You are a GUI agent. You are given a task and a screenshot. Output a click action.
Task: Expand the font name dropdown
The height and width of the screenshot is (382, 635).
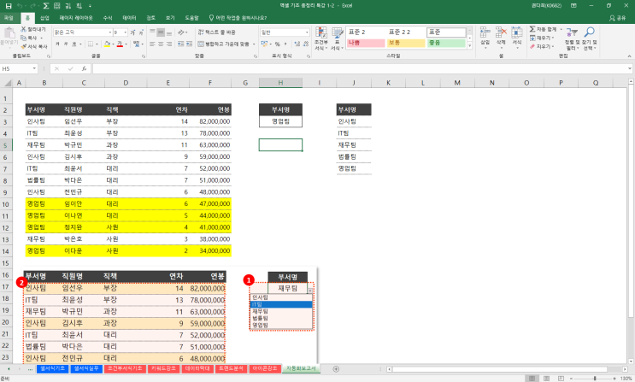point(109,32)
